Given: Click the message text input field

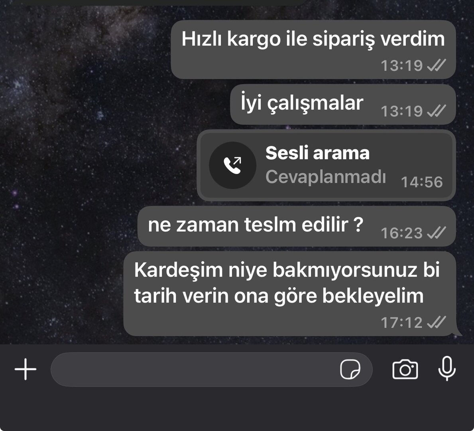Looking at the screenshot, I should coord(211,369).
